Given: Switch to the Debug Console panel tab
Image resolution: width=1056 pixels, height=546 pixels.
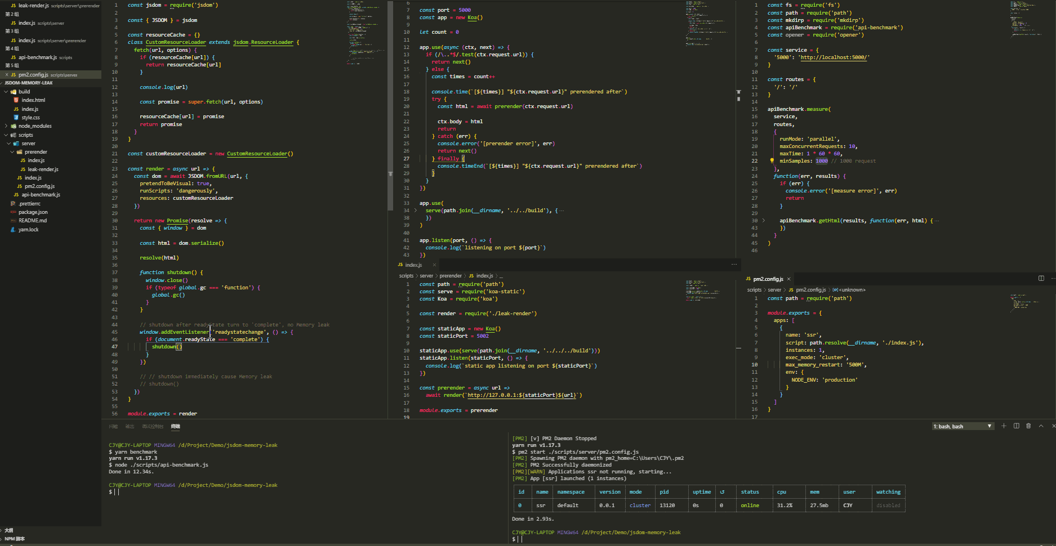Looking at the screenshot, I should click(153, 427).
